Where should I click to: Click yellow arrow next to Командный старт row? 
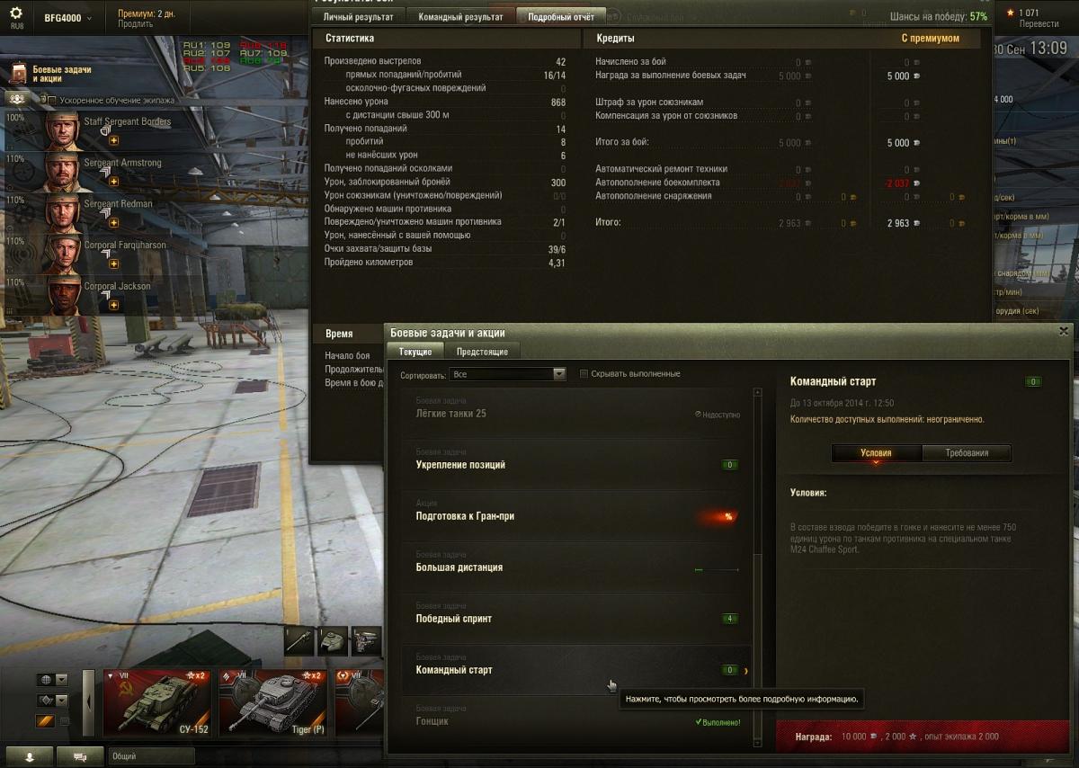pos(745,671)
